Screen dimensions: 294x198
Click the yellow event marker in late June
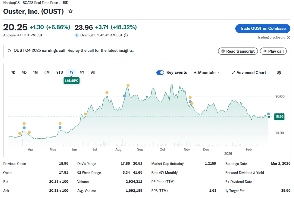[85, 114]
